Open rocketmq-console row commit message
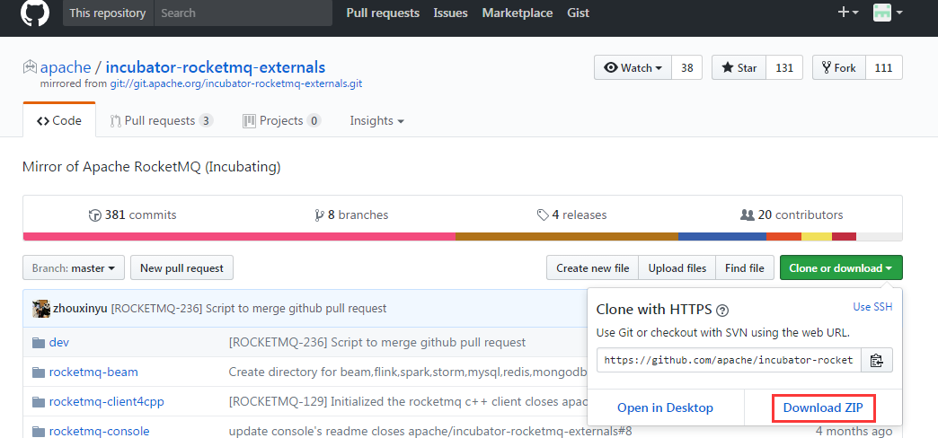This screenshot has width=938, height=438. pos(430,431)
